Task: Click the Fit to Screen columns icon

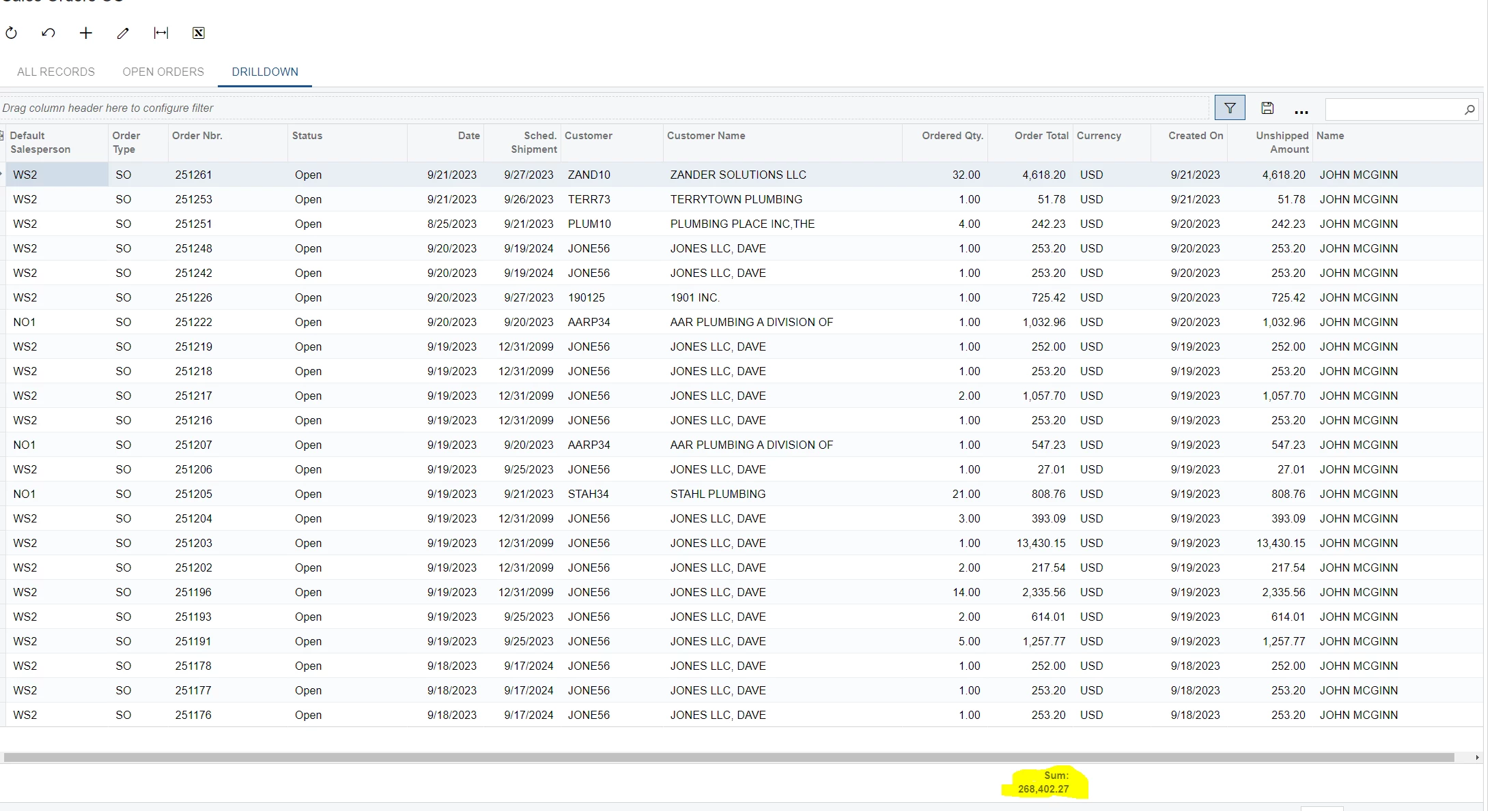Action: (x=160, y=33)
